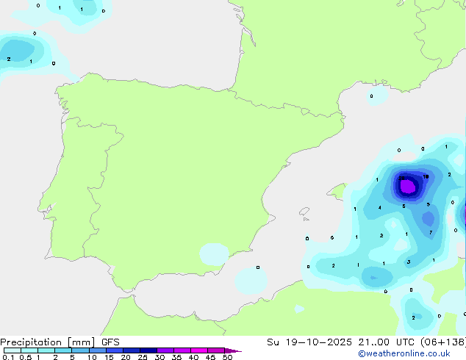Click the purple precipitation maximum near Sardinia

(408, 187)
